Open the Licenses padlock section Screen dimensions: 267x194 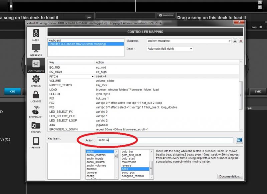pos(36,96)
